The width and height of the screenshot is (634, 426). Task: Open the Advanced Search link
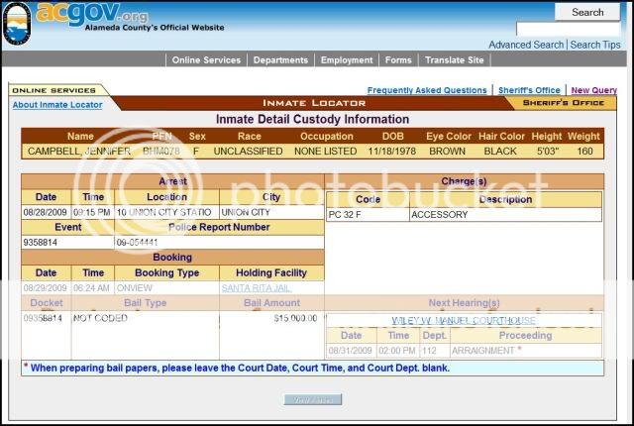tap(526, 45)
